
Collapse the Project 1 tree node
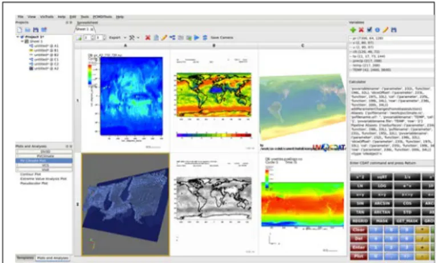coord(18,36)
